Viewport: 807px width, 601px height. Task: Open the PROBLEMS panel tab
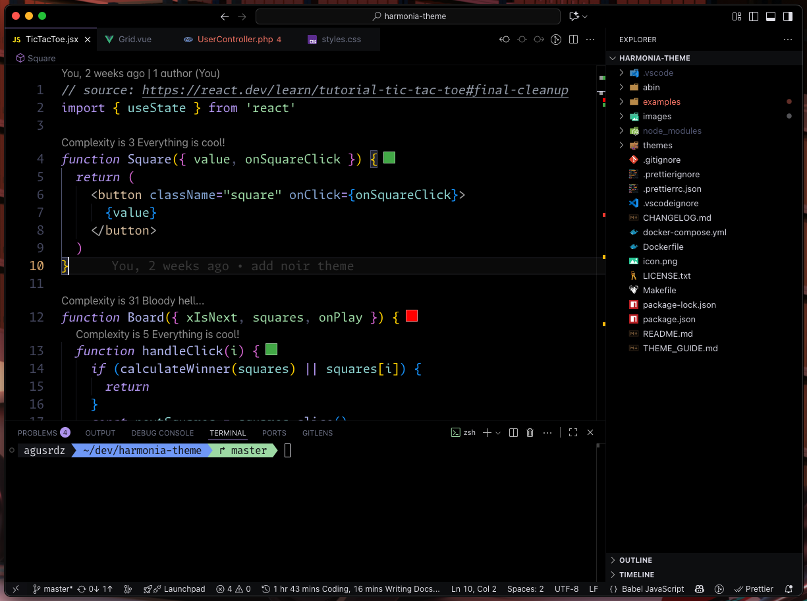(x=38, y=433)
